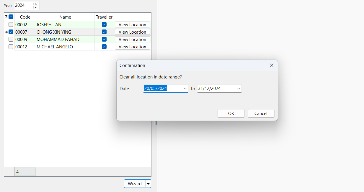View Location for MOHAMMAD FAHAD
The height and width of the screenshot is (192, 364).
[x=132, y=39]
